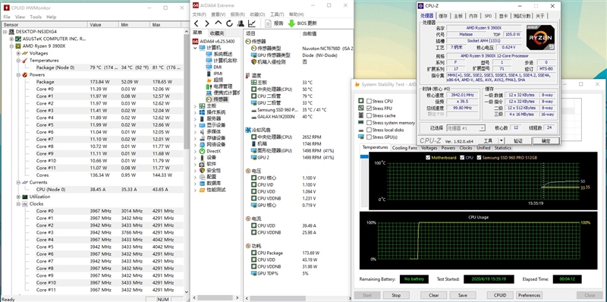The image size is (607, 302).
Task: Click the Save button in stability test
Action: coord(462,295)
